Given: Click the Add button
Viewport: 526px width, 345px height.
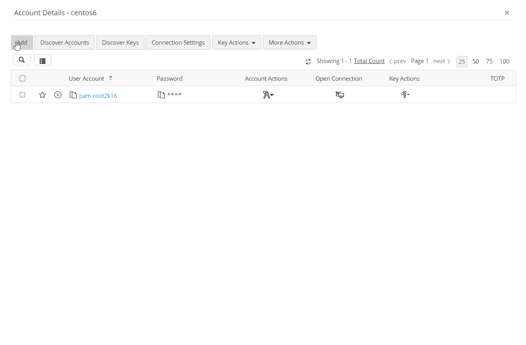Looking at the screenshot, I should point(22,43).
